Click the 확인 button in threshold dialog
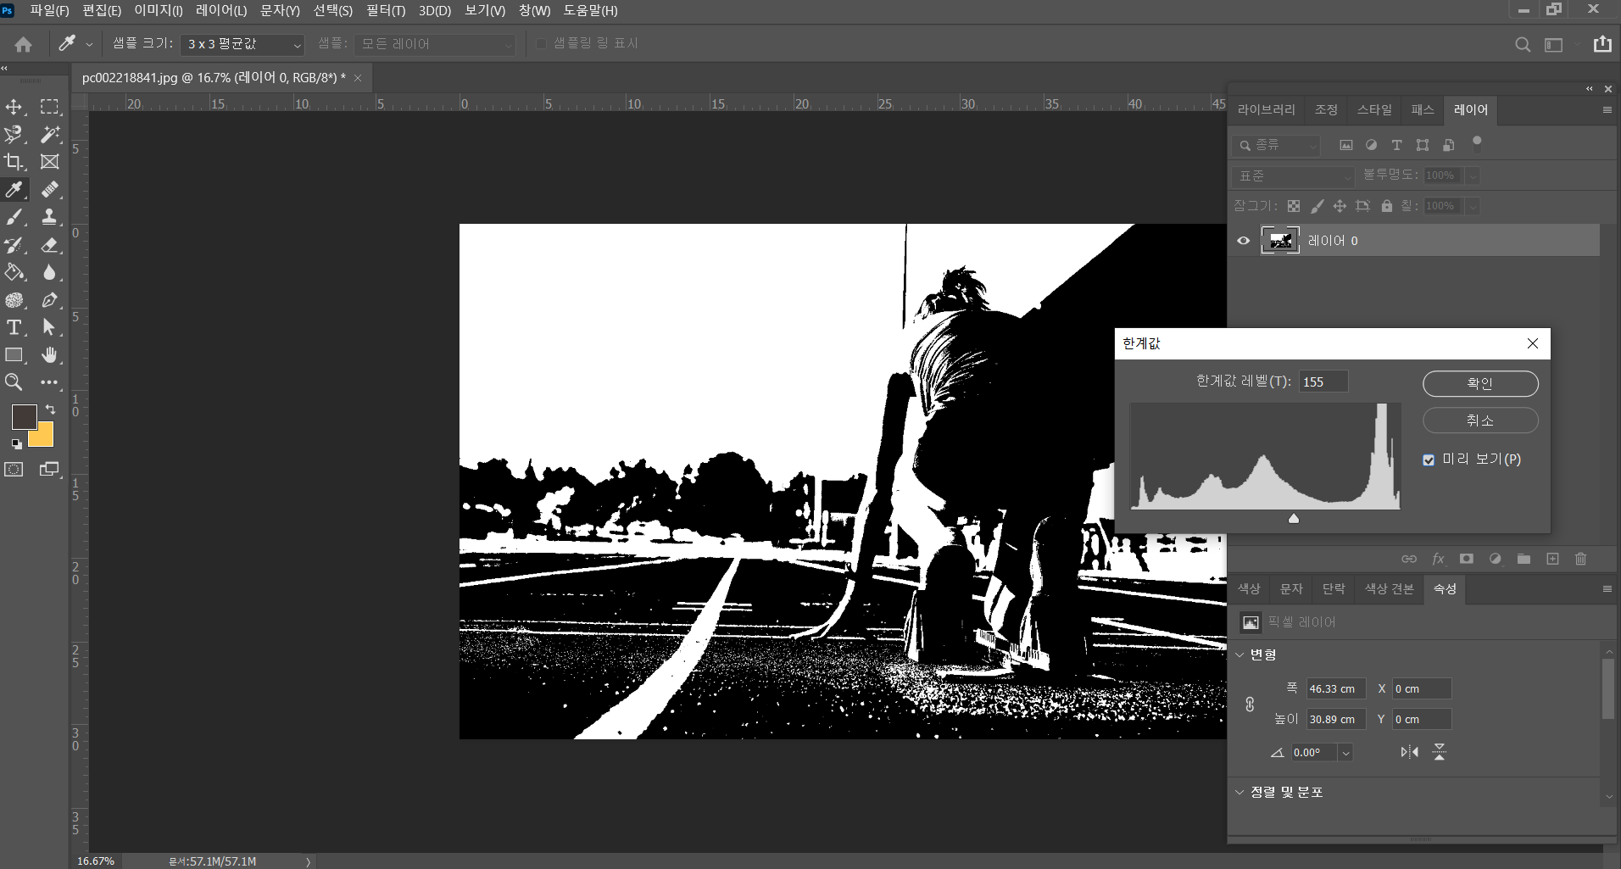 click(x=1479, y=383)
